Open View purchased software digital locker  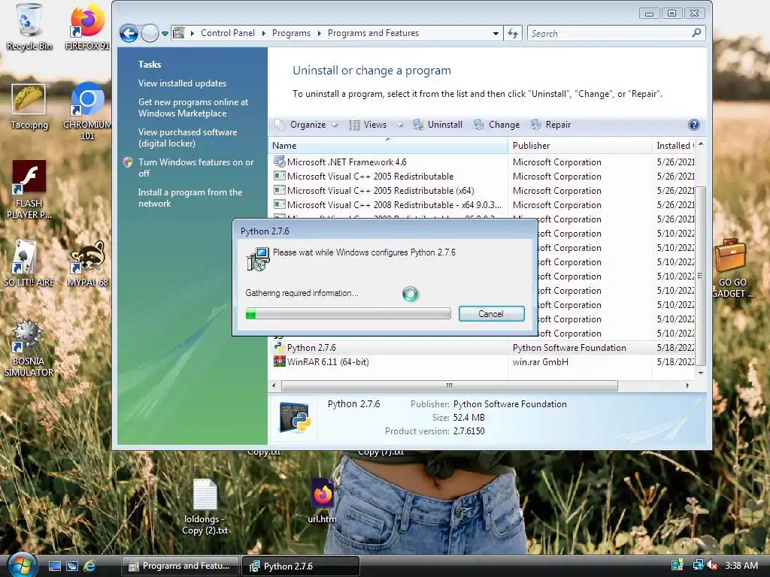(x=187, y=138)
